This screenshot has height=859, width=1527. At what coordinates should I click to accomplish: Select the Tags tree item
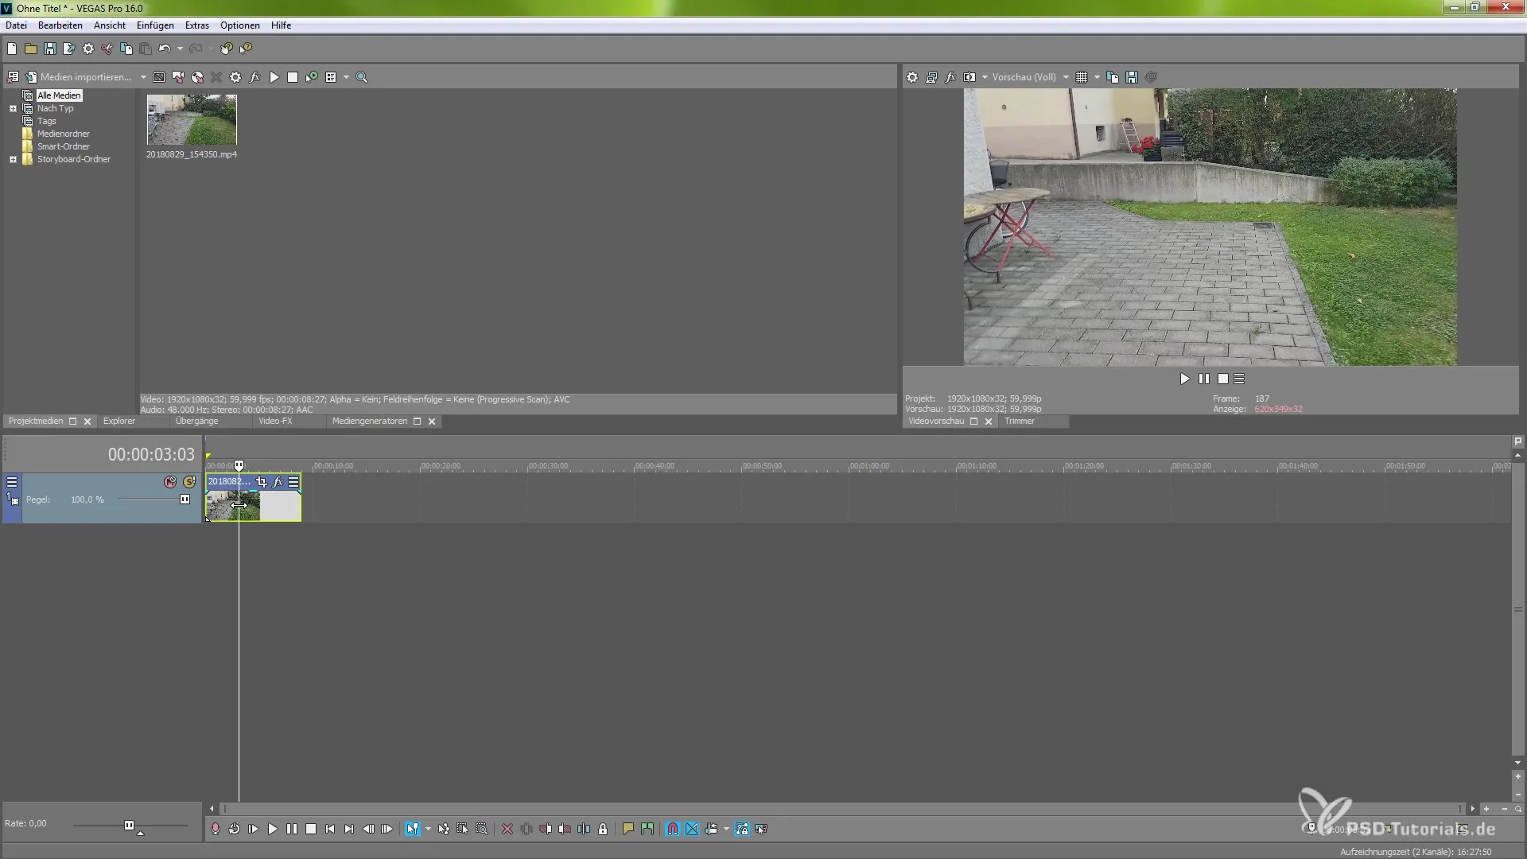(x=46, y=121)
